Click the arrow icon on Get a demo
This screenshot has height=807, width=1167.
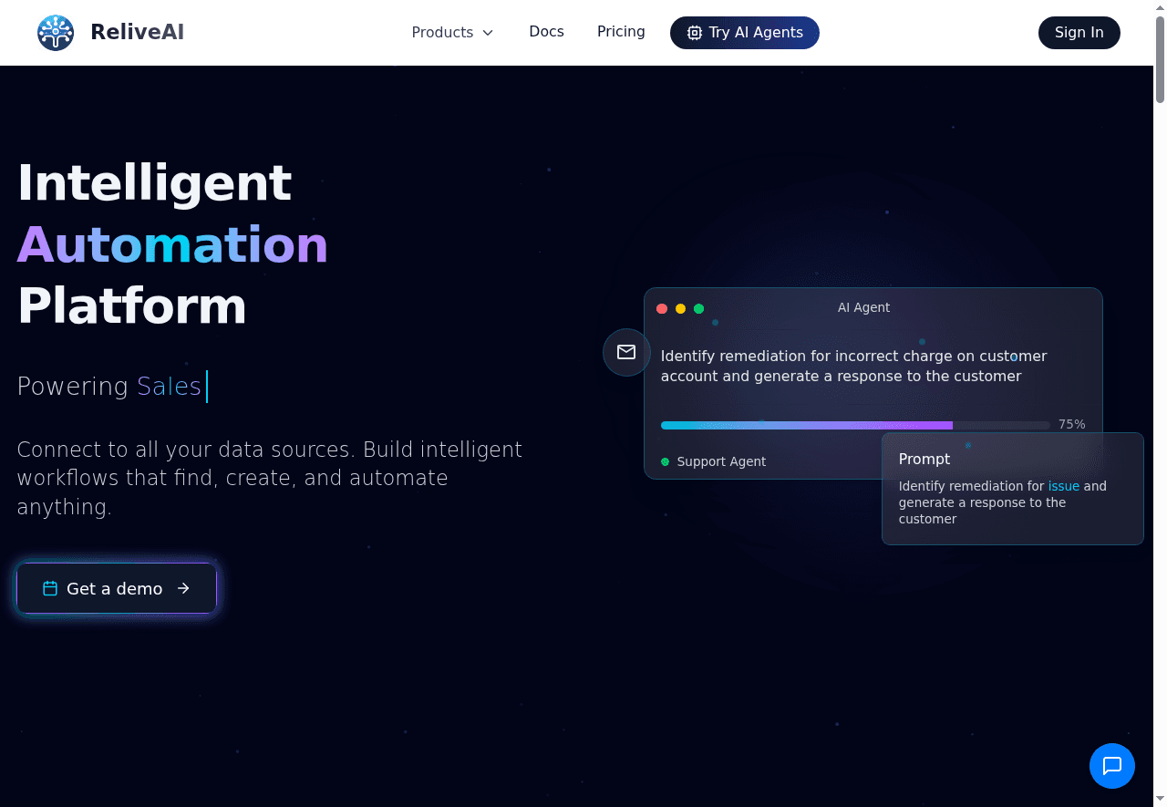coord(183,589)
